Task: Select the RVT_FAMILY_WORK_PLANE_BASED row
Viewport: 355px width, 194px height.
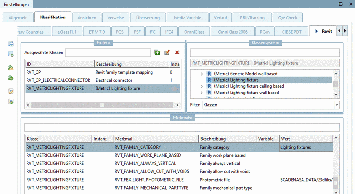Action: point(179,155)
